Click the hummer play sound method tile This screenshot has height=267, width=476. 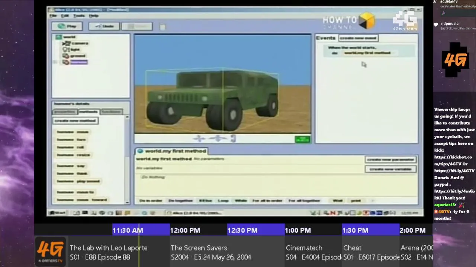pyautogui.click(x=78, y=181)
